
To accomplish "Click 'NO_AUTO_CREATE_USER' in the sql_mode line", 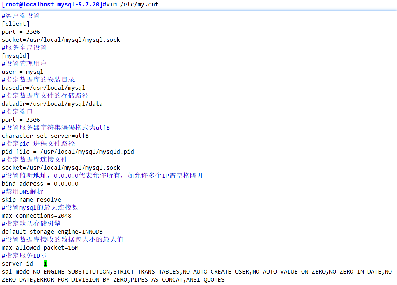I will click(x=216, y=272).
